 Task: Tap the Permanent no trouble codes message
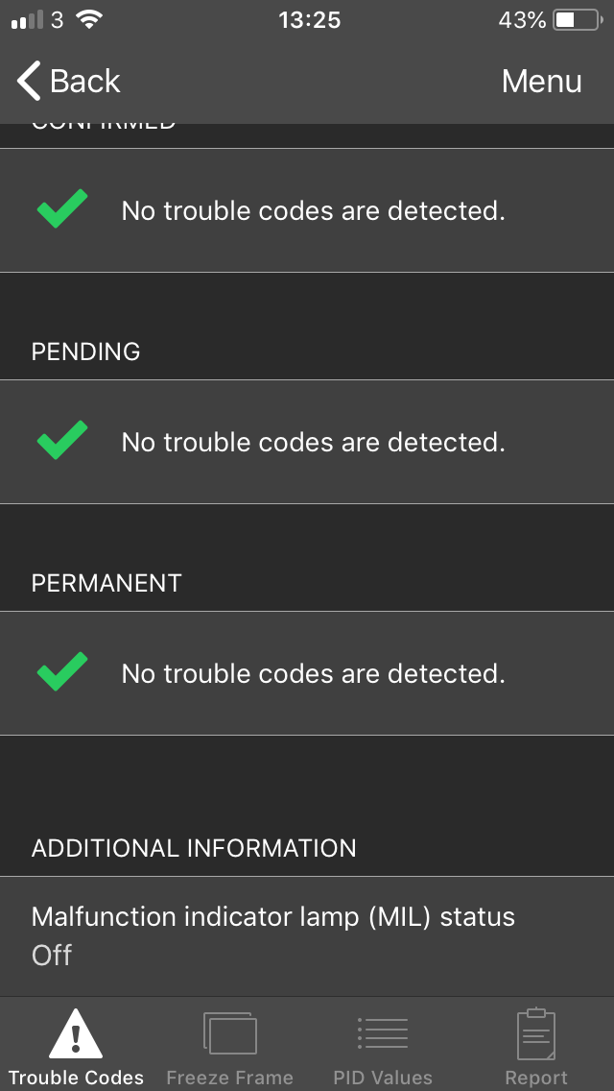pyautogui.click(x=313, y=673)
